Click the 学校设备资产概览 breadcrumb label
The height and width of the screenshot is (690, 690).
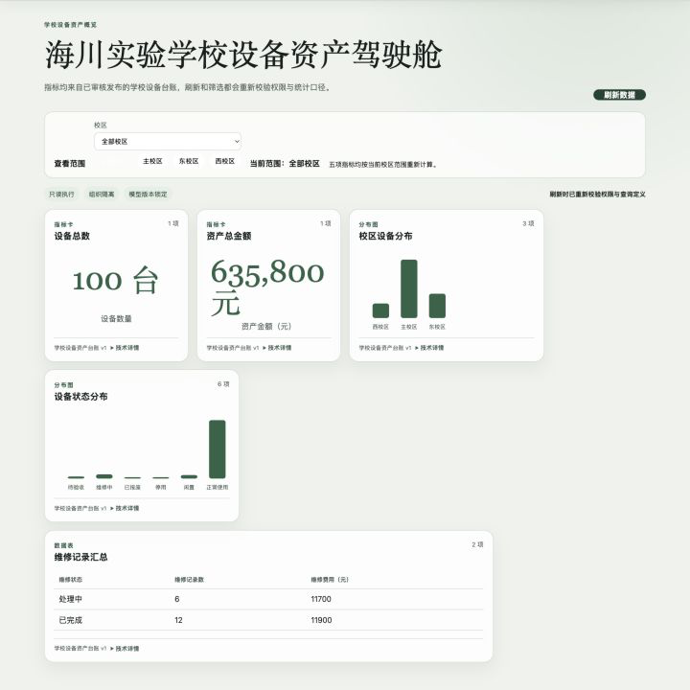click(x=70, y=25)
